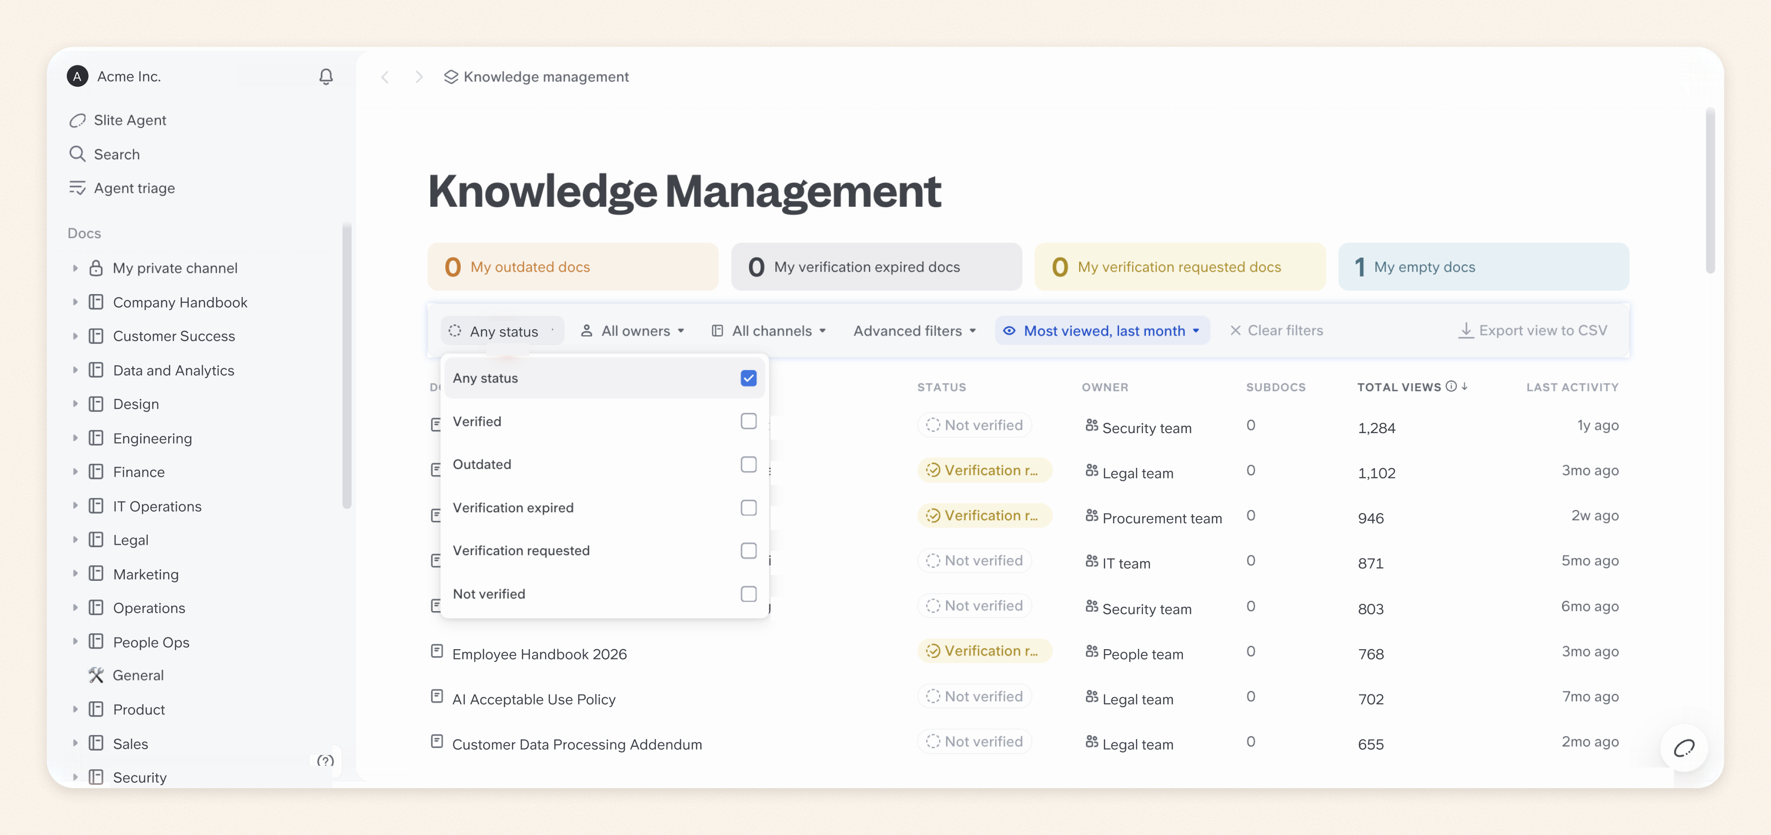Open the Marketing channel in sidebar
Viewport: 1771px width, 835px height.
[x=146, y=575]
